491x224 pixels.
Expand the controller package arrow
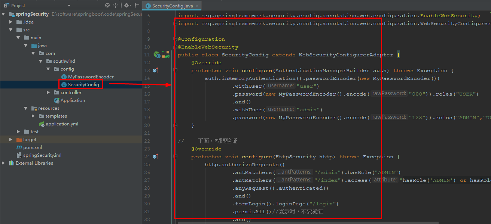[x=48, y=93]
